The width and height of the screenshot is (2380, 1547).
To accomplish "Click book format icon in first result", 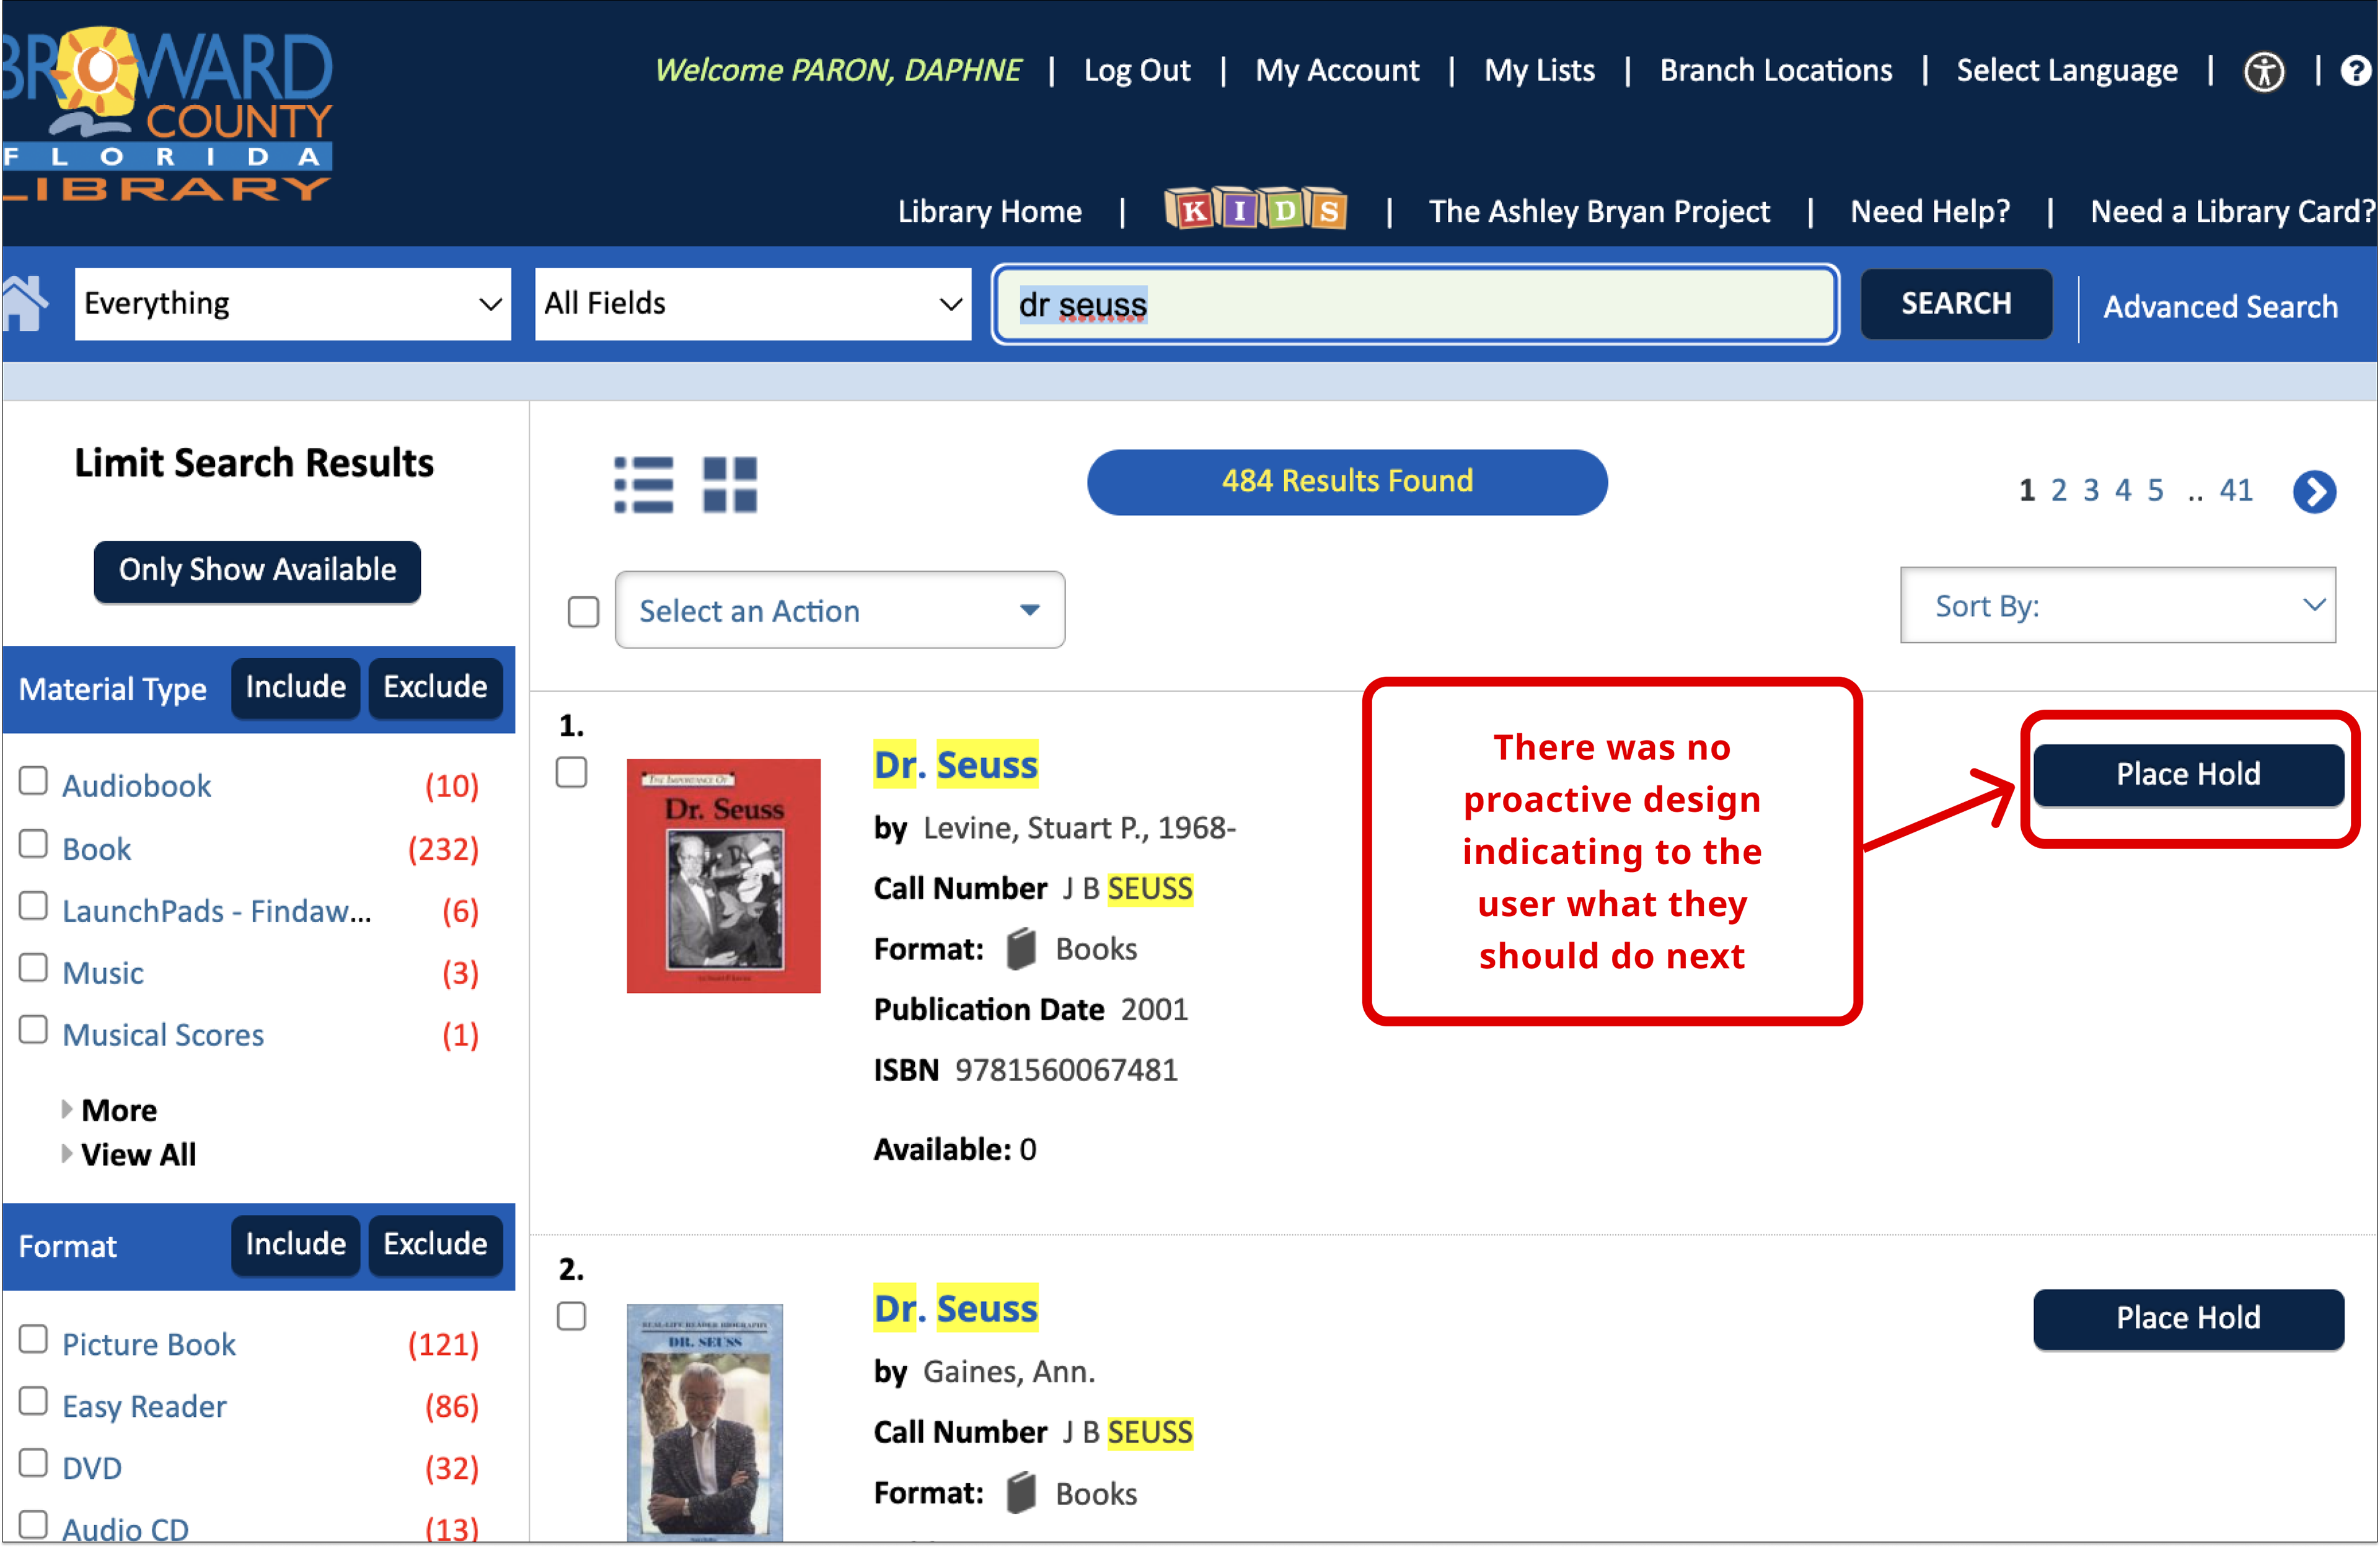I will (x=1020, y=949).
